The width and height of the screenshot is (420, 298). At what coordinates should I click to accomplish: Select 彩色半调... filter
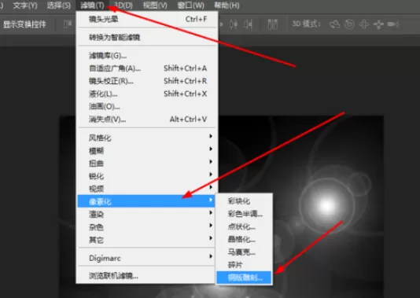pos(245,214)
